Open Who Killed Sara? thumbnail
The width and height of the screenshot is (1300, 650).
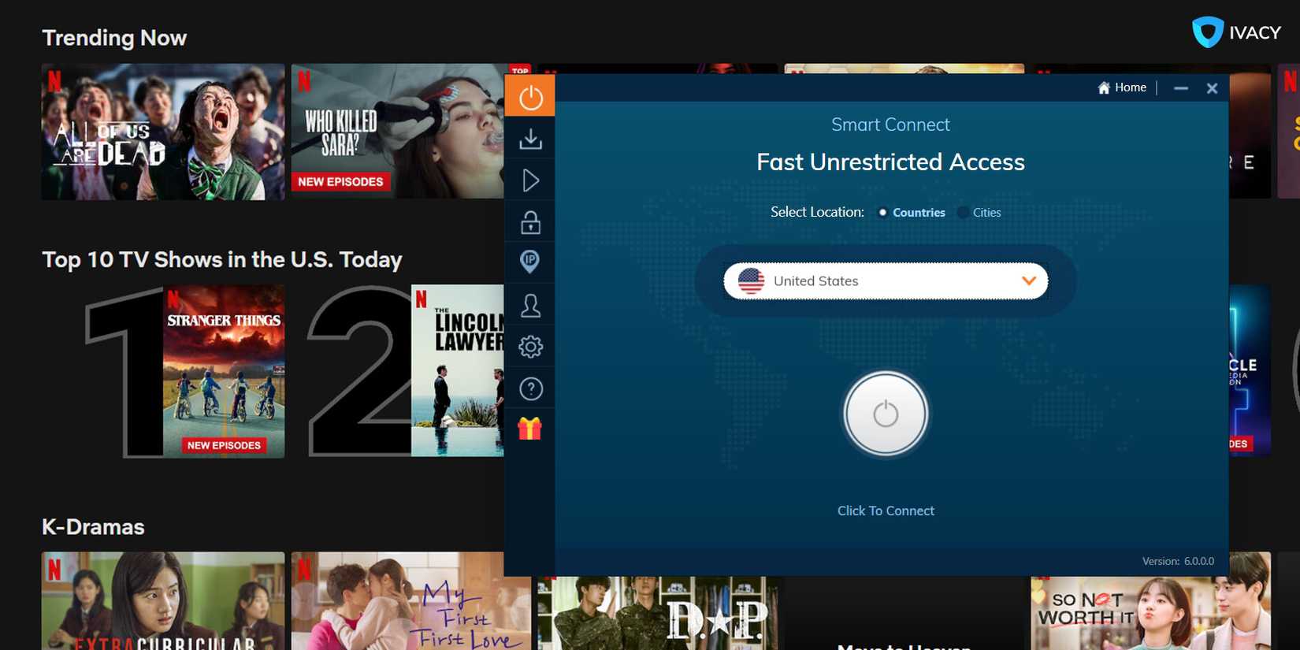(x=398, y=132)
